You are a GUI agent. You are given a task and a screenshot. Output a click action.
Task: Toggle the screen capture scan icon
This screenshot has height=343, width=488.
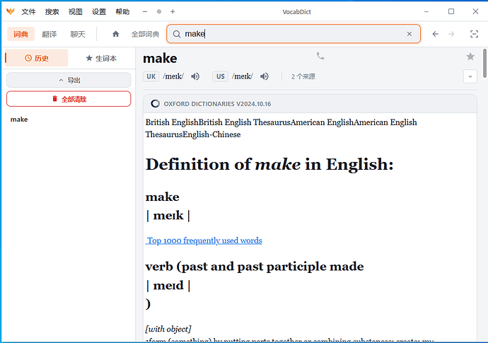tap(474, 34)
